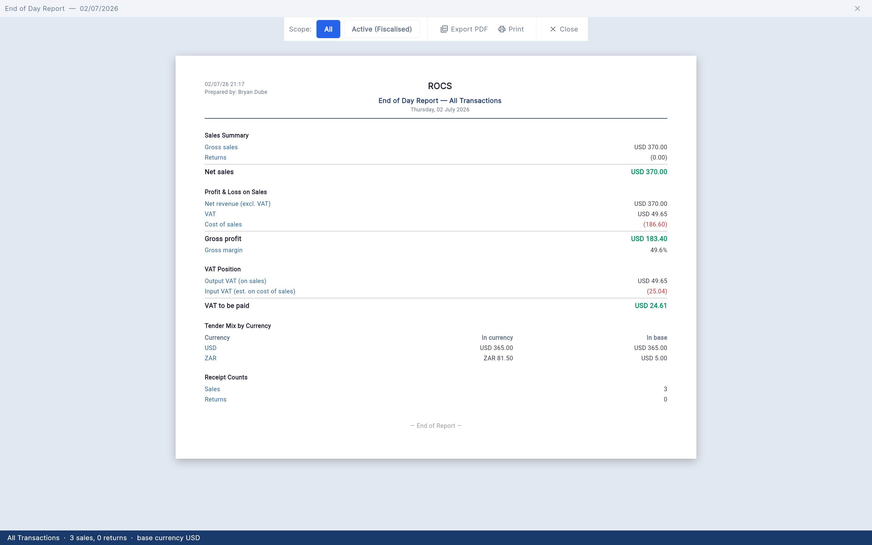Click the Export PDF label

(469, 29)
